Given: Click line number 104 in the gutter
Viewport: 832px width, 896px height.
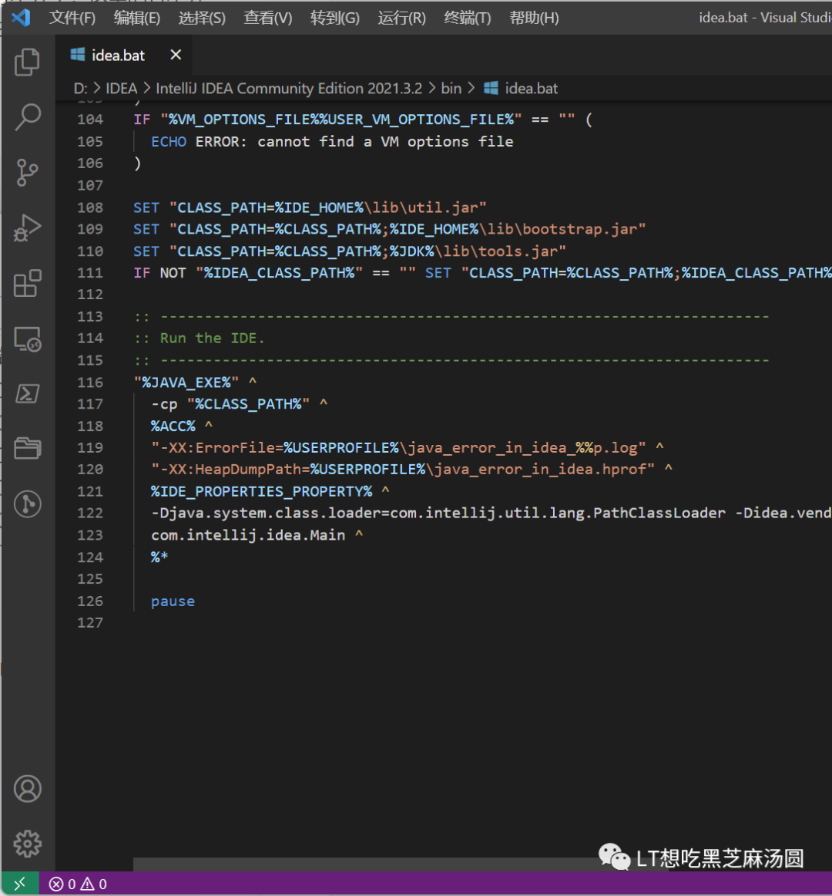Looking at the screenshot, I should (90, 120).
